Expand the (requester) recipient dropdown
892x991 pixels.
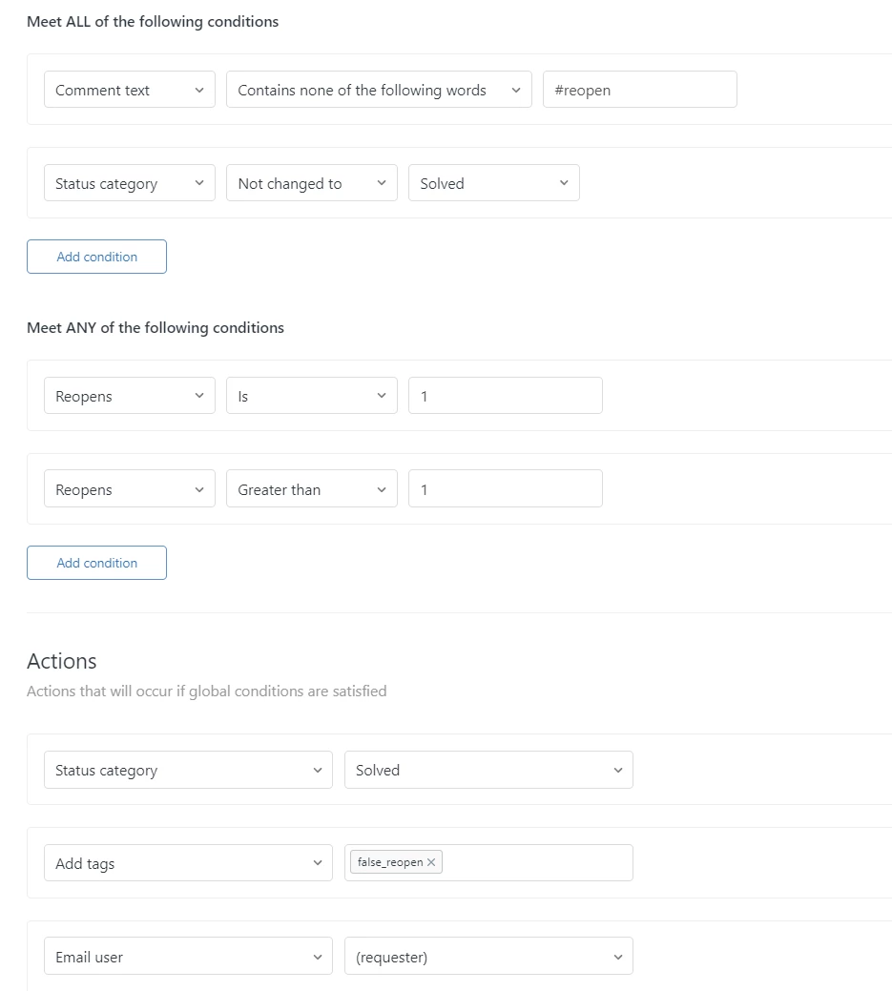(488, 958)
